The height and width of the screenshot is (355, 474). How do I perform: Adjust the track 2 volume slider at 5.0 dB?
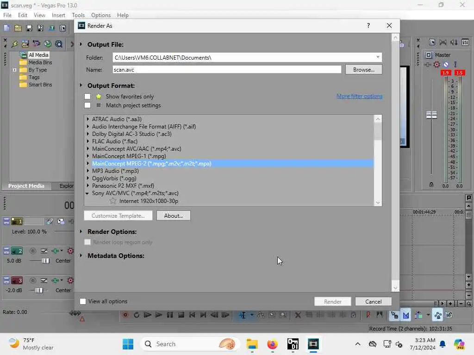click(45, 261)
